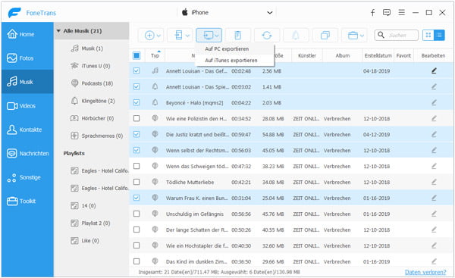Click the delete trash toolbar icon

click(x=237, y=36)
